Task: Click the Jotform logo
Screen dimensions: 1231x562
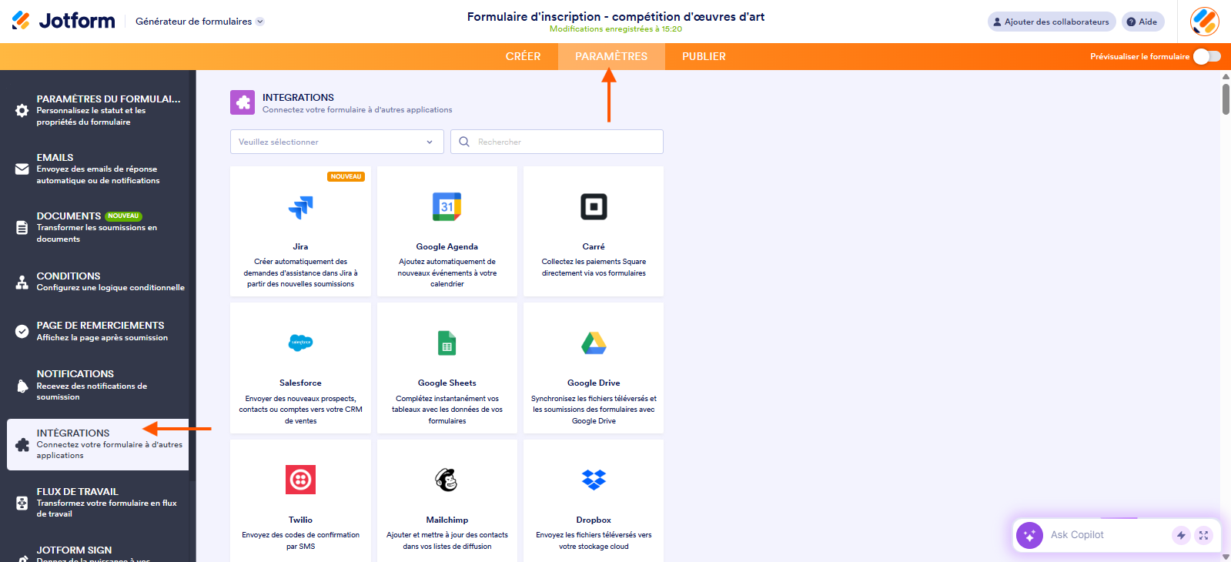Action: pyautogui.click(x=64, y=21)
